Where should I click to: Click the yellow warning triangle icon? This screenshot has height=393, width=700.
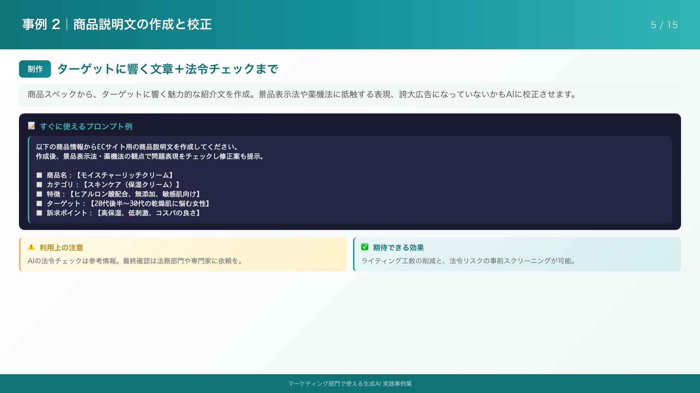(31, 247)
